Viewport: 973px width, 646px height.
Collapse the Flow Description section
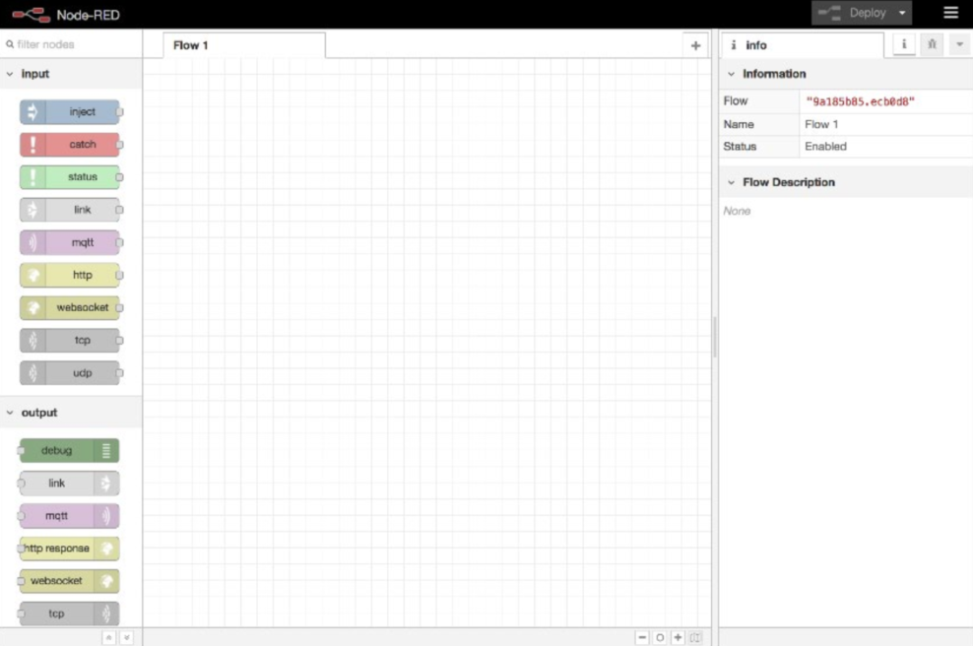(x=846, y=182)
